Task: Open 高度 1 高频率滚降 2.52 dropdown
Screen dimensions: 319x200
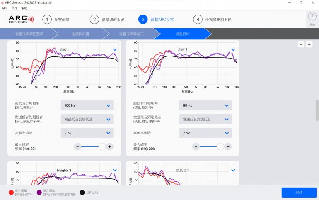Action: coord(87,133)
